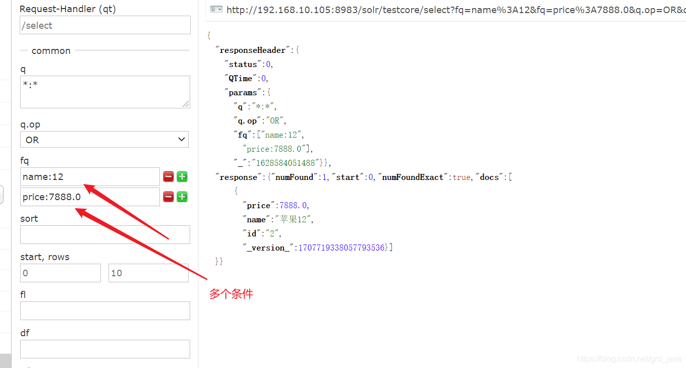Edit the fq field containing price:7888.0
Image resolution: width=686 pixels, height=368 pixels.
[x=90, y=197]
